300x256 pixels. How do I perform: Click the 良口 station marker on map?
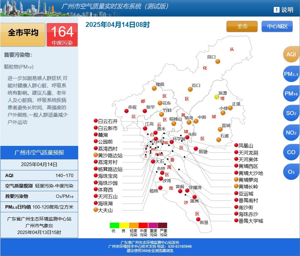[218, 61]
